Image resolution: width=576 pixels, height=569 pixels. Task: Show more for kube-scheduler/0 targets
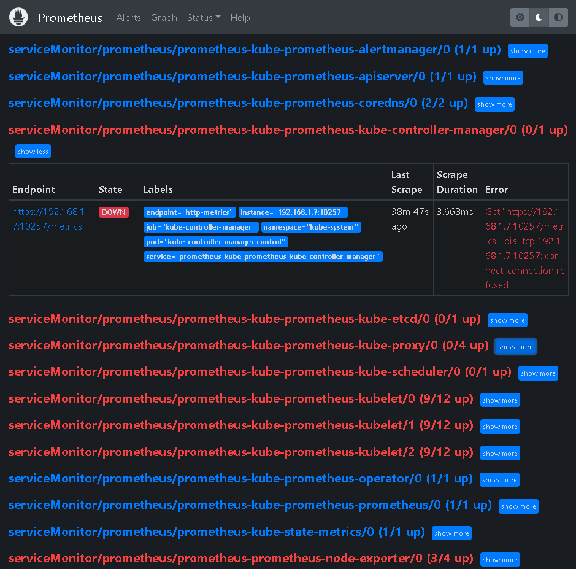[538, 373]
